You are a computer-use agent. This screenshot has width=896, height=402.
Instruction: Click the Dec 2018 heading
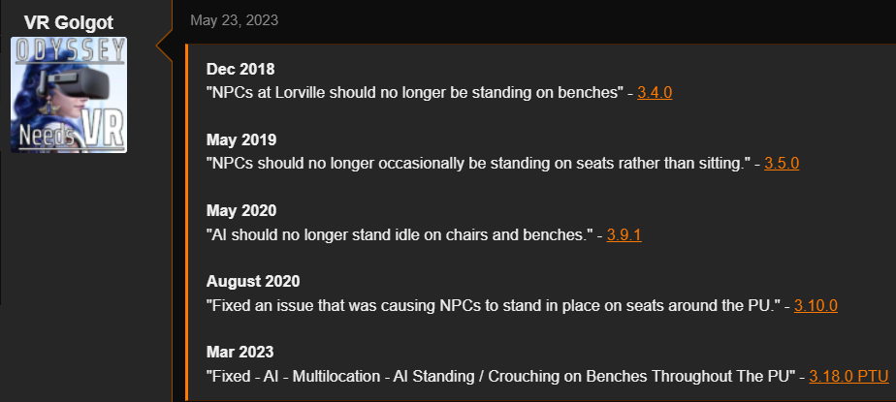240,69
